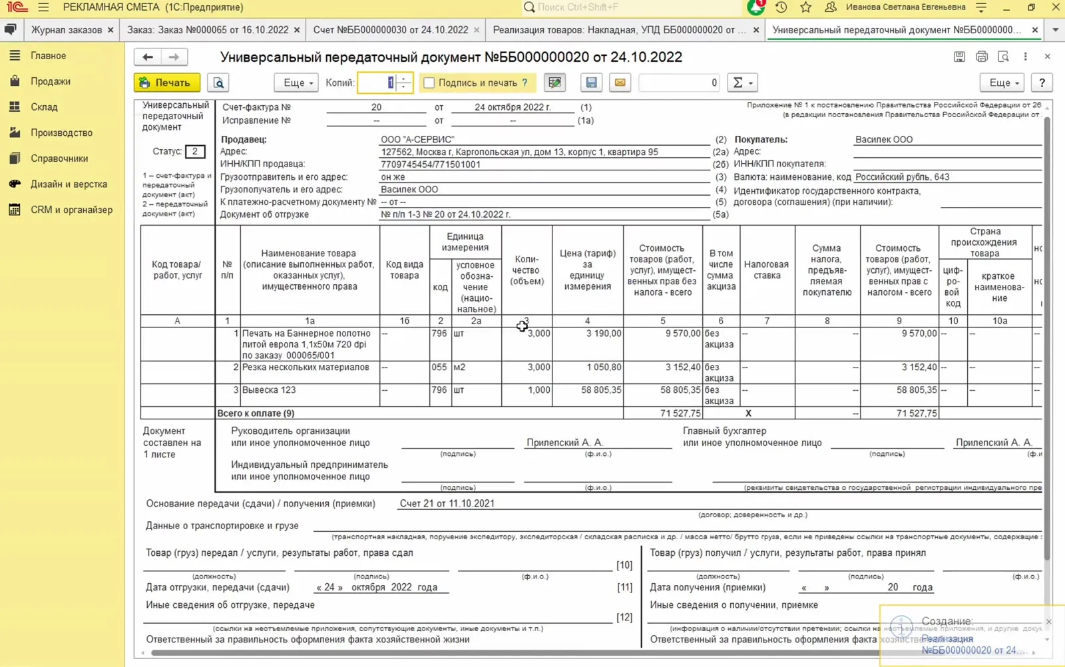Open the Склад menu section
This screenshot has height=667, width=1065.
[44, 107]
